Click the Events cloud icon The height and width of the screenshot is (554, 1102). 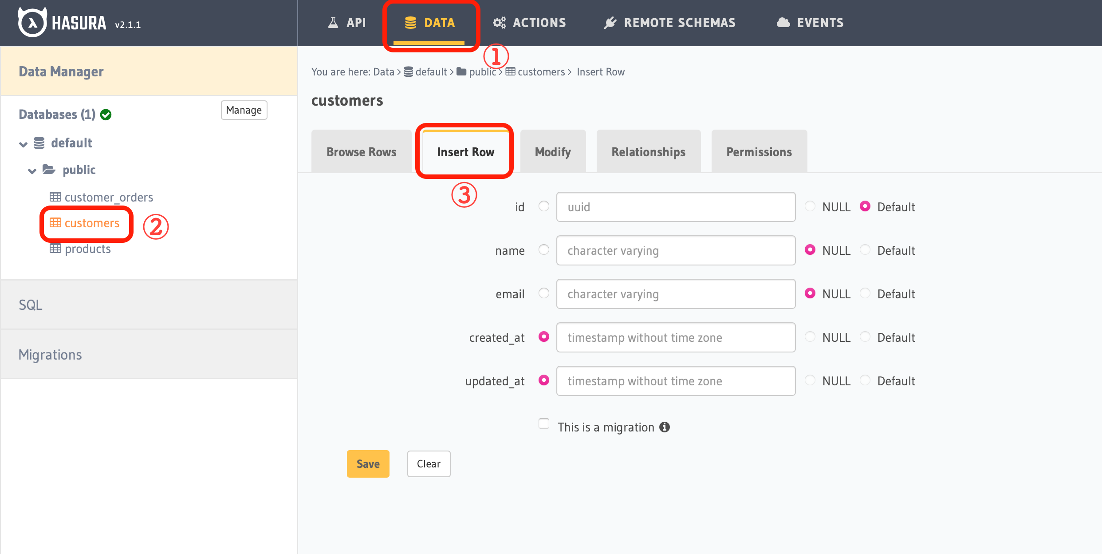(783, 23)
